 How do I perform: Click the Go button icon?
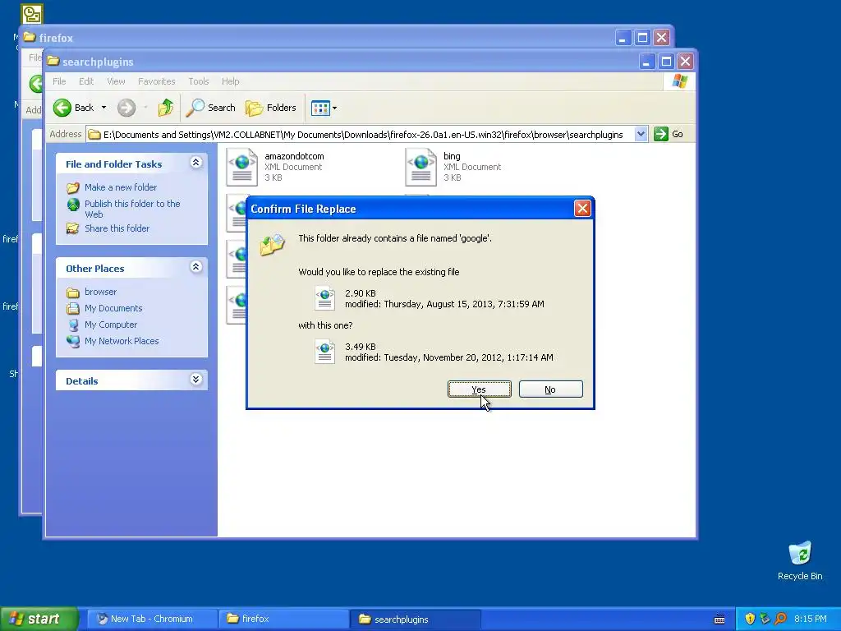click(x=661, y=134)
